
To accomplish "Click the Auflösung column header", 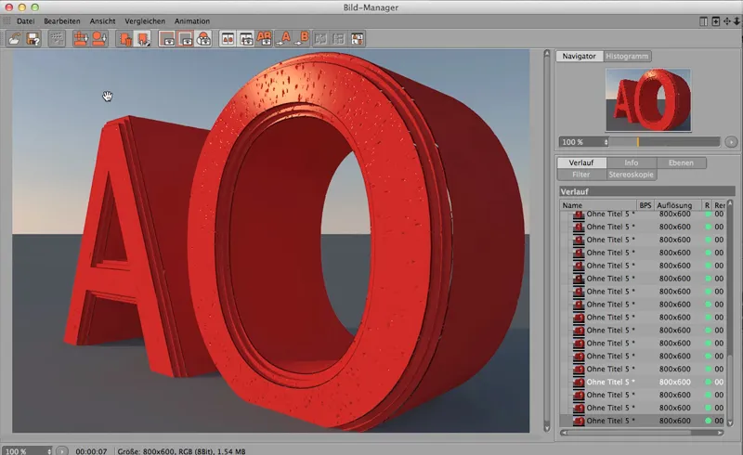I will 678,205.
